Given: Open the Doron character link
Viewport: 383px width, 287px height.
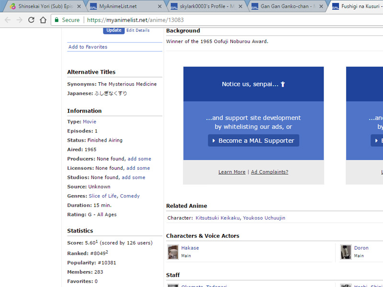Looking at the screenshot, I should (361, 248).
